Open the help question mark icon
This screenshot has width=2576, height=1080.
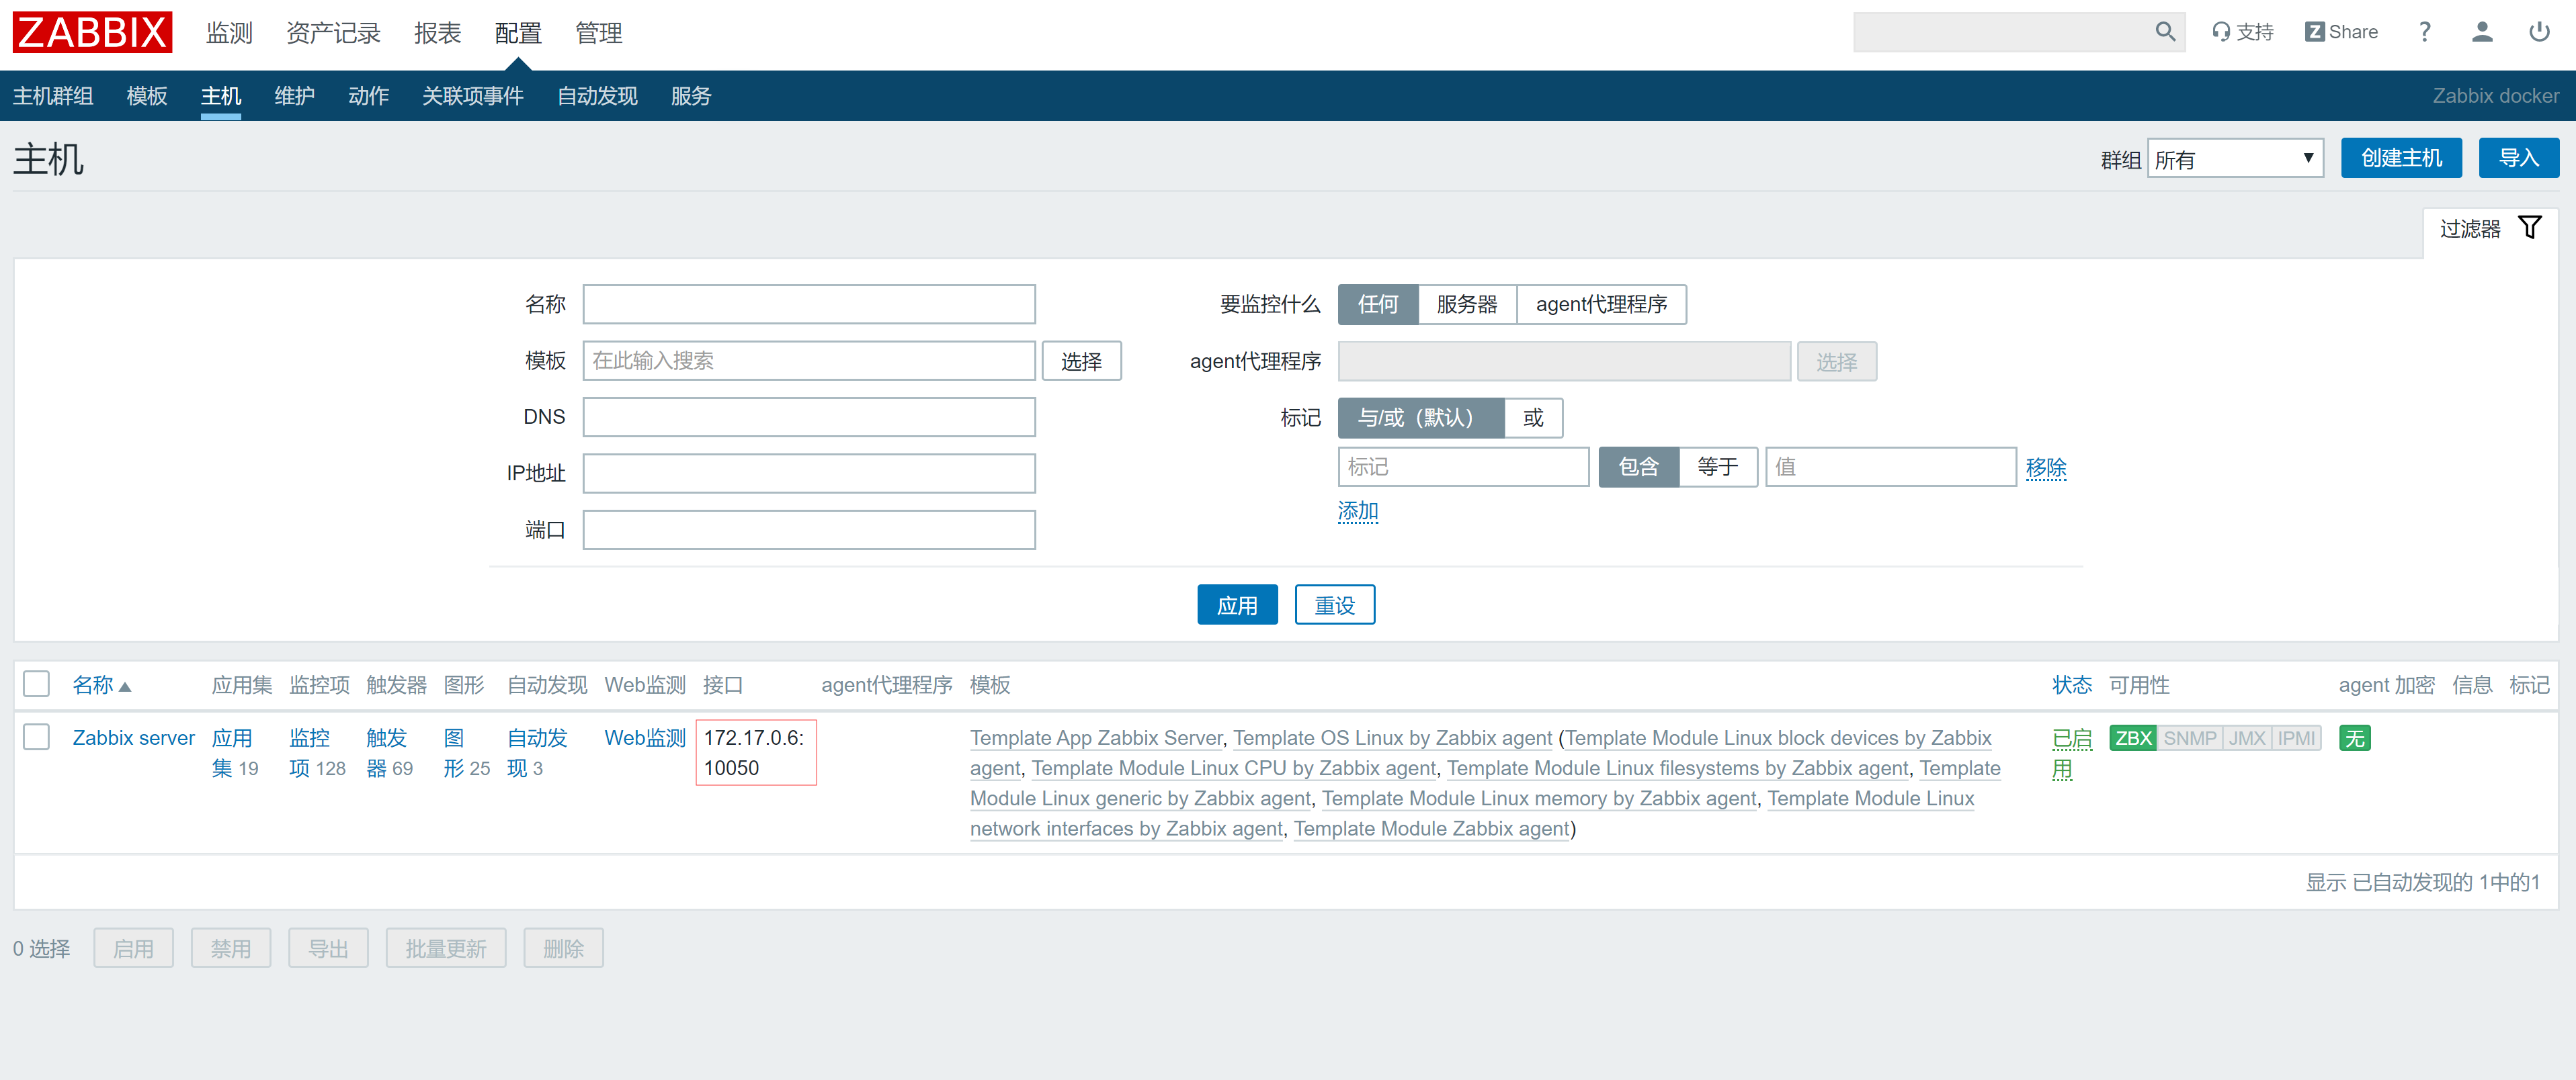pyautogui.click(x=2424, y=31)
